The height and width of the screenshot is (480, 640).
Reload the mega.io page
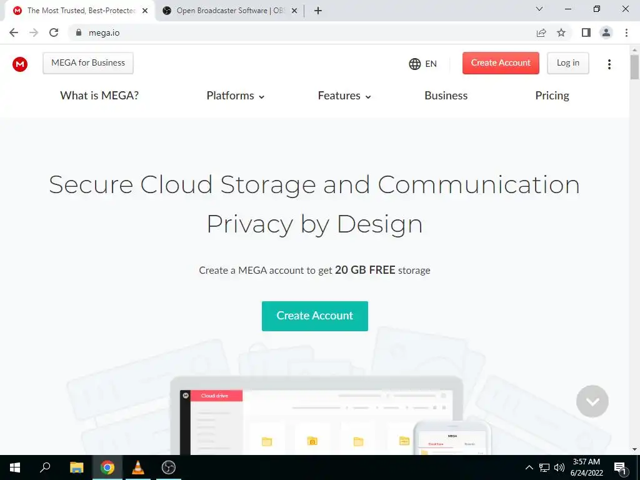coord(54,32)
